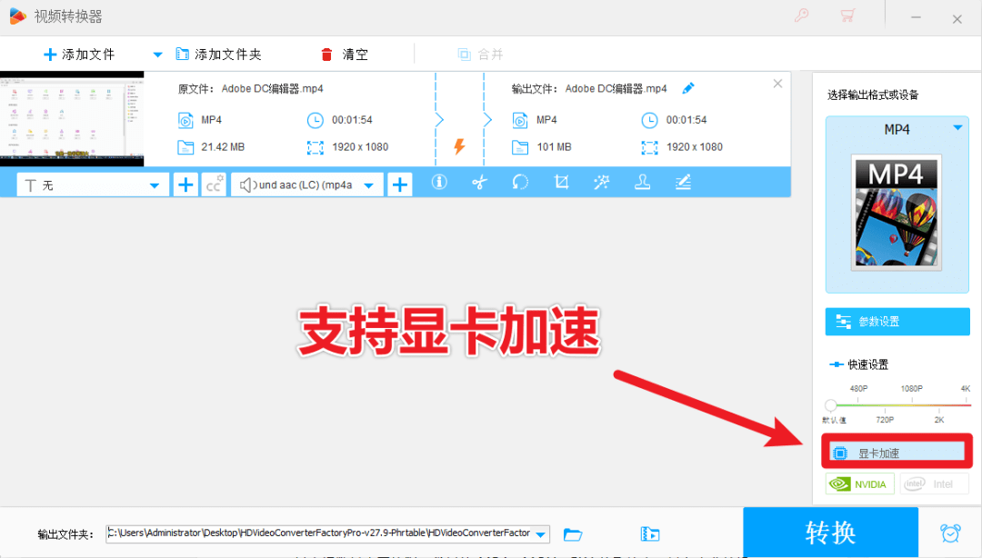Open the subtitle edit pencil icon
This screenshot has width=982, height=558.
tap(683, 182)
